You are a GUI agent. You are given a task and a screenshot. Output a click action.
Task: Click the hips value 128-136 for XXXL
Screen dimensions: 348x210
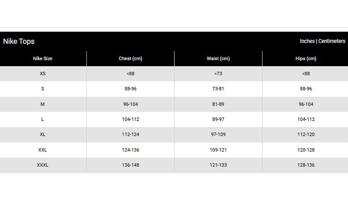306,165
